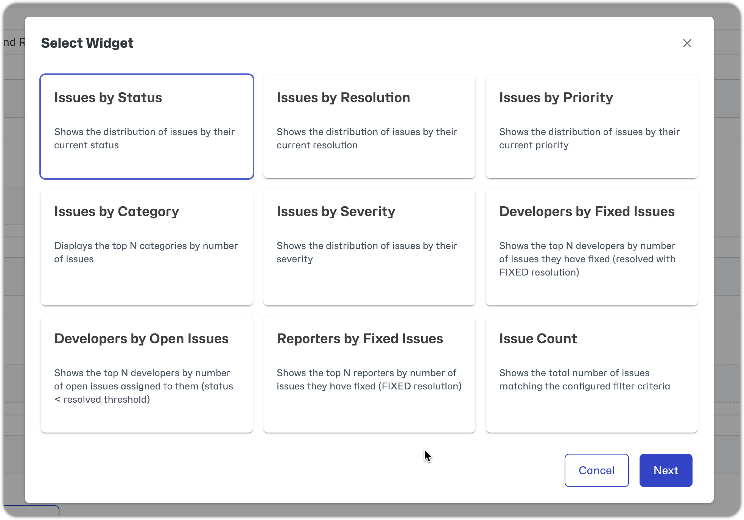Click the Issues by Severity heading
This screenshot has width=744, height=520.
(x=336, y=212)
